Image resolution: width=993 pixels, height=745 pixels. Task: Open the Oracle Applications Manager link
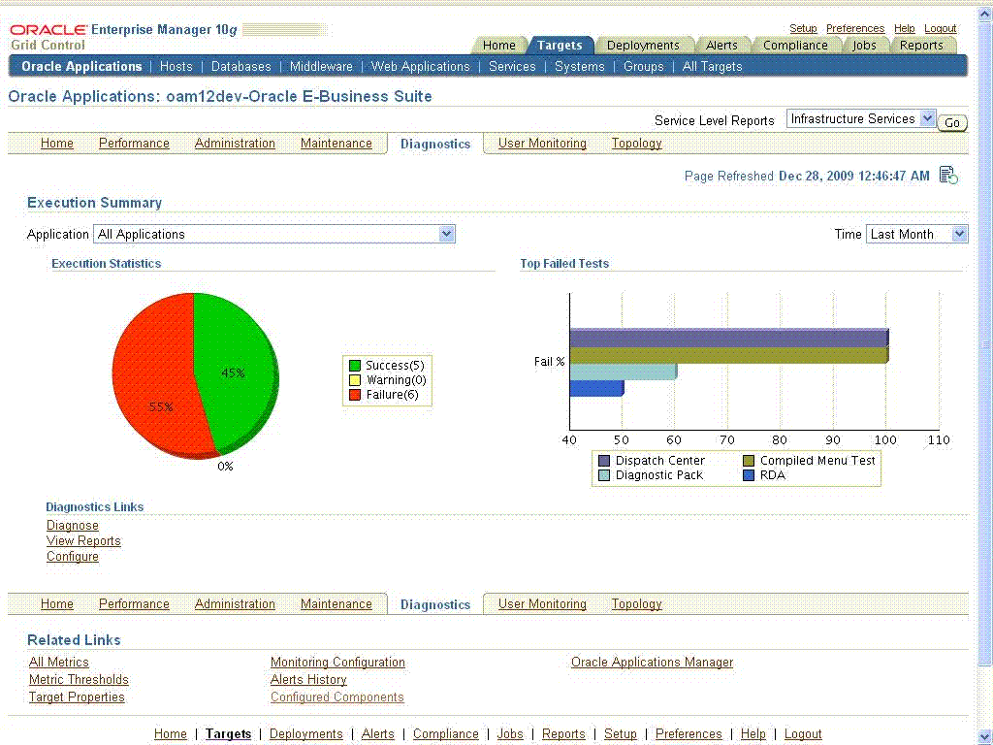(652, 662)
